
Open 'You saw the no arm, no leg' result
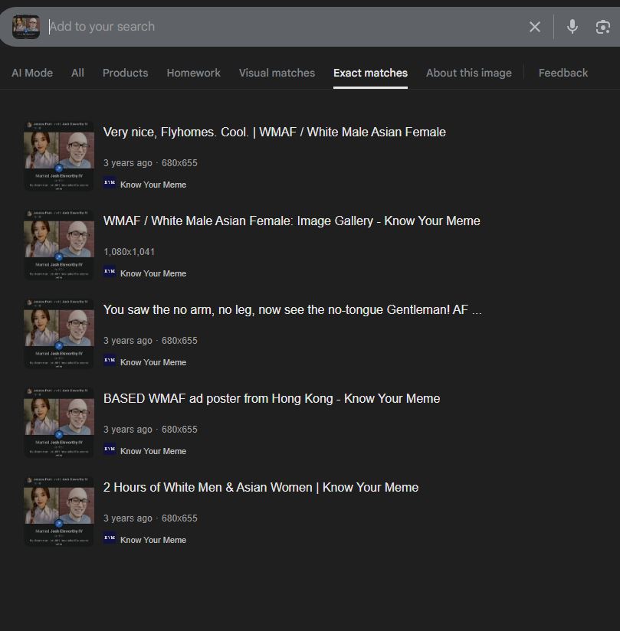pos(293,310)
